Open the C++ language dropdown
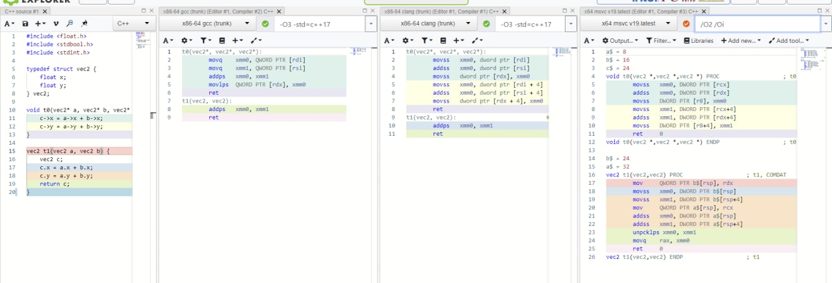The image size is (832, 283). pyautogui.click(x=133, y=23)
